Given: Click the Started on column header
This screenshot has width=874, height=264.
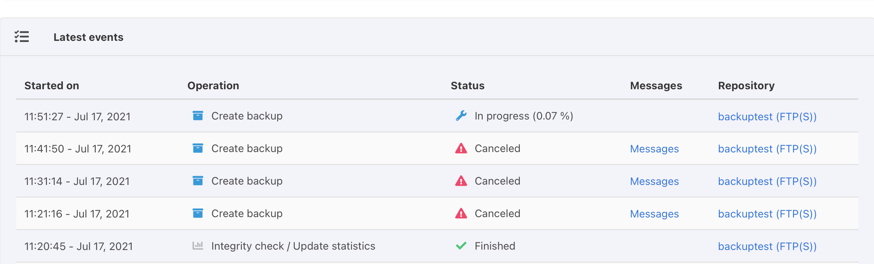Looking at the screenshot, I should (x=52, y=86).
